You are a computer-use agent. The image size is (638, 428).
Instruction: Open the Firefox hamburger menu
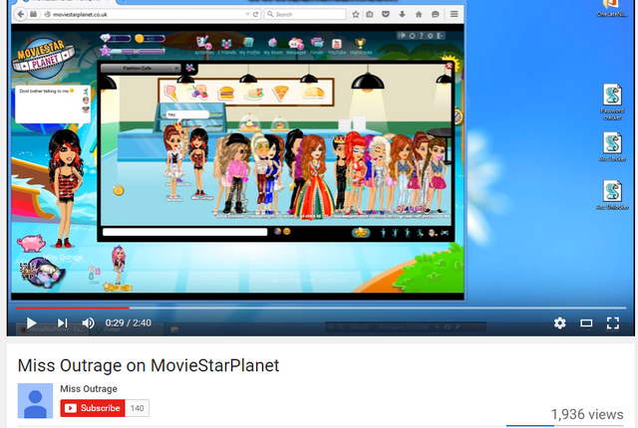[455, 14]
